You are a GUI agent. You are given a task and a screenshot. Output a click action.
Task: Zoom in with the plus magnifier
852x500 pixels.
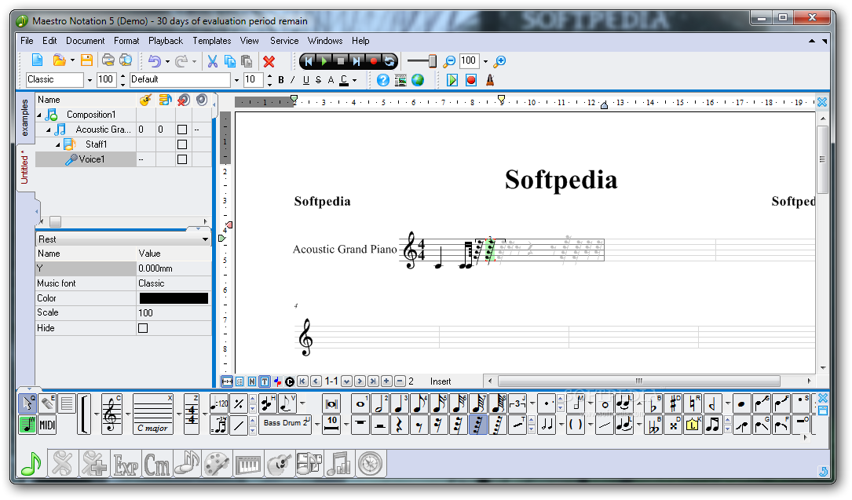(500, 61)
